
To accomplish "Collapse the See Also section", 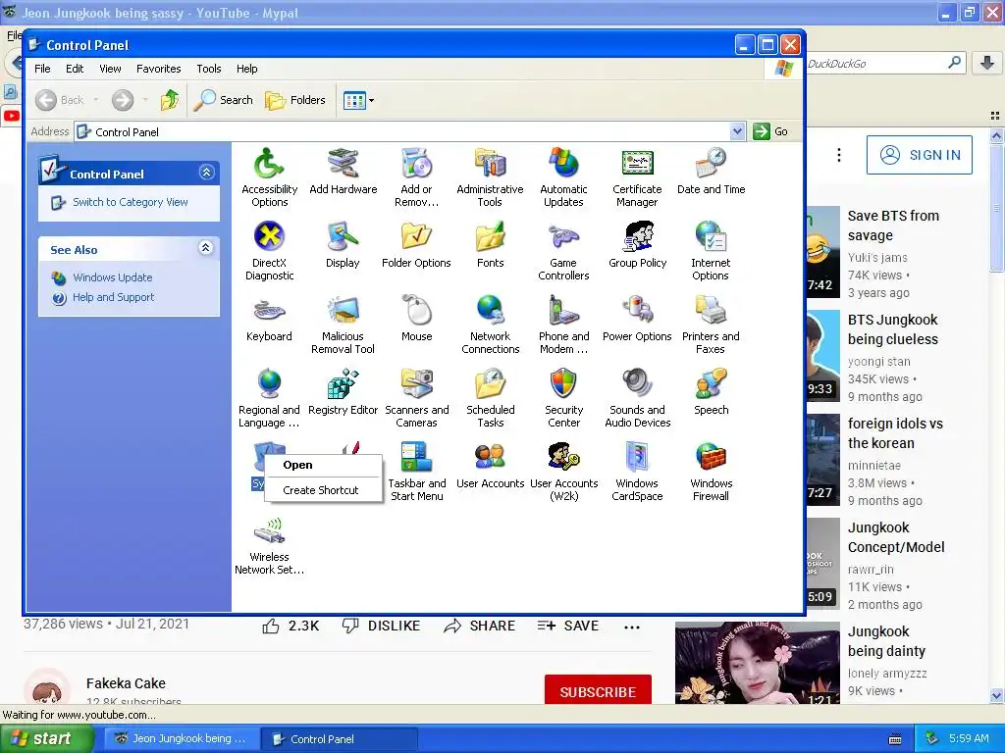I will pyautogui.click(x=205, y=248).
